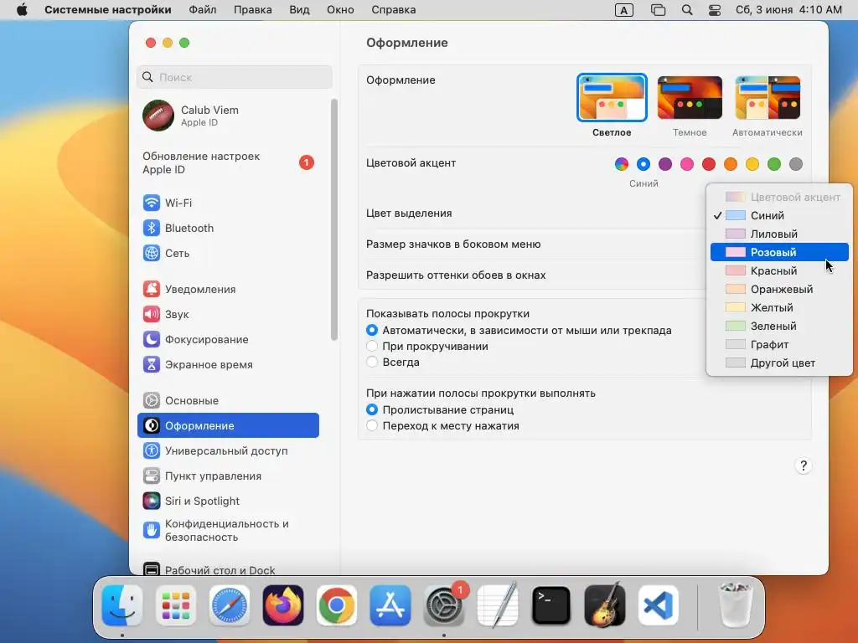Open Обновление настроек Apple ID notice
Viewport: 858px width, 643px height.
228,163
